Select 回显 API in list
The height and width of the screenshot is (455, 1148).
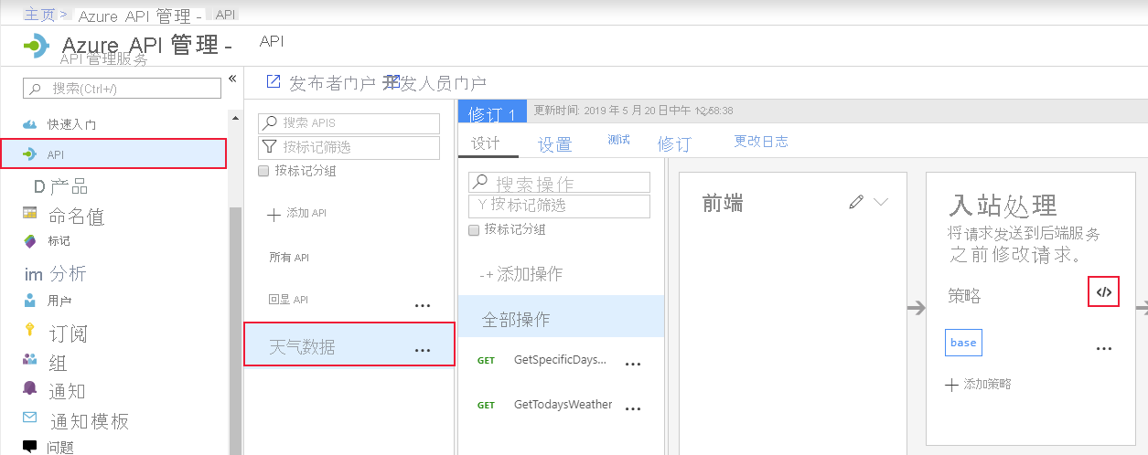(289, 300)
